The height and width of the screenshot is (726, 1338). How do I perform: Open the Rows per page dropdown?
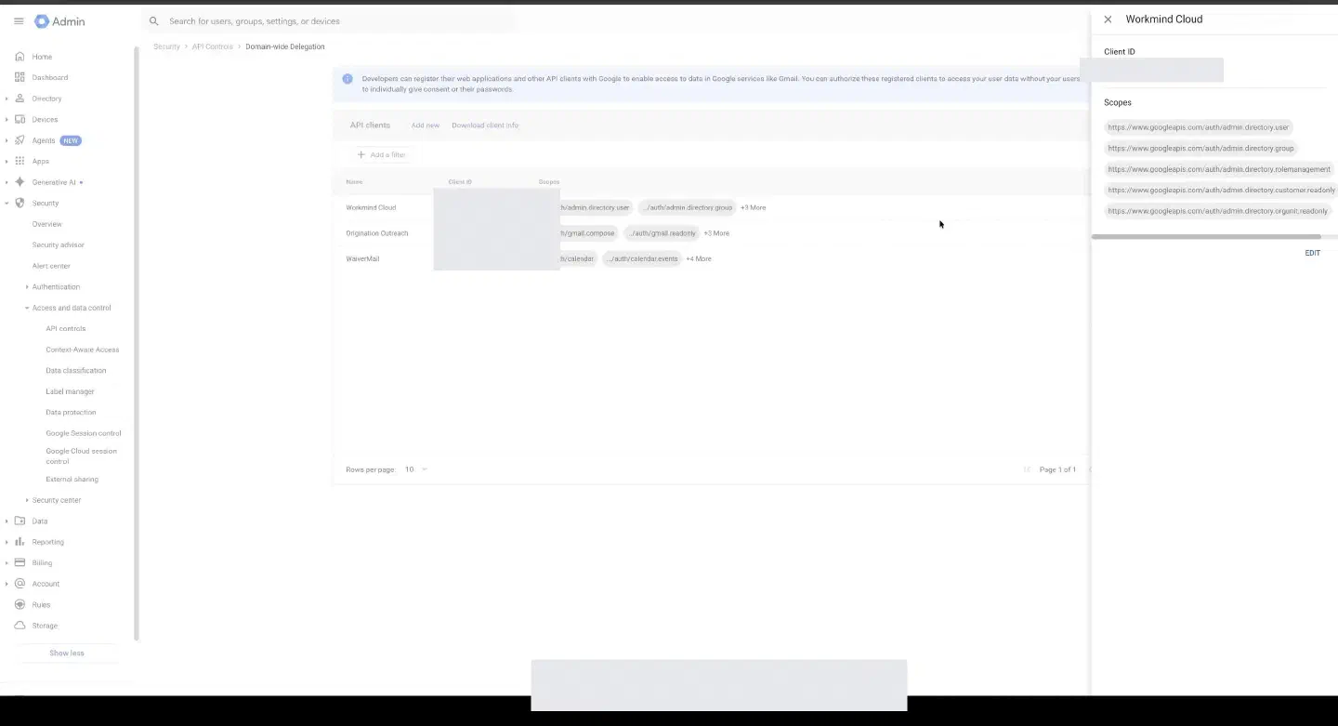coord(416,469)
